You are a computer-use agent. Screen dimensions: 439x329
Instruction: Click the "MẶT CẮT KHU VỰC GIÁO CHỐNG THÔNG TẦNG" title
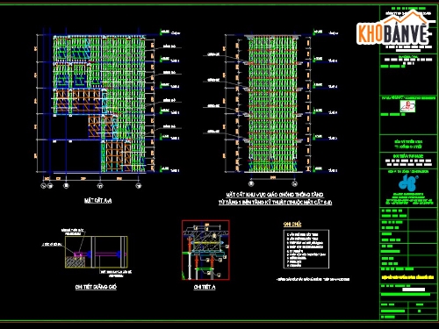(275, 195)
